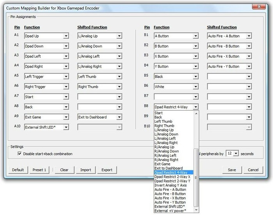The height and width of the screenshot is (215, 273).
Task: Collapse the B8 Function dropdown Dpad Restrict 4-Way
Action: [x=176, y=107]
